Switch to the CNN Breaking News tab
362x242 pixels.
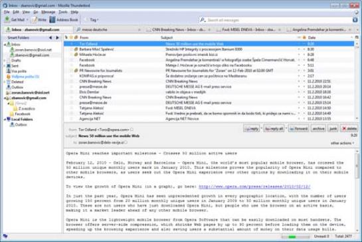(179, 30)
